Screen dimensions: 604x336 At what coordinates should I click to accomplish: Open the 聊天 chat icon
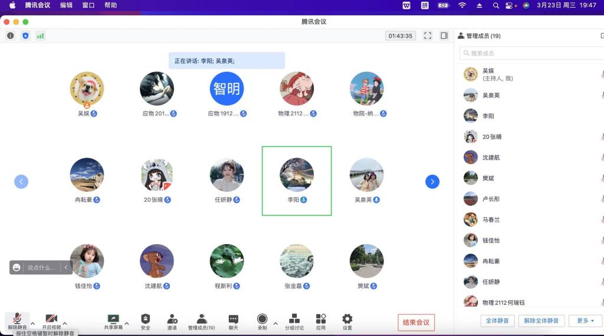[233, 319]
